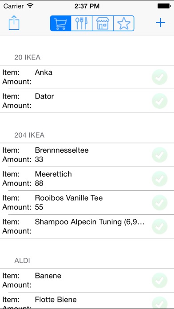The width and height of the screenshot is (174, 309).
Task: Tap the ALDI section header
Action: pyautogui.click(x=22, y=261)
